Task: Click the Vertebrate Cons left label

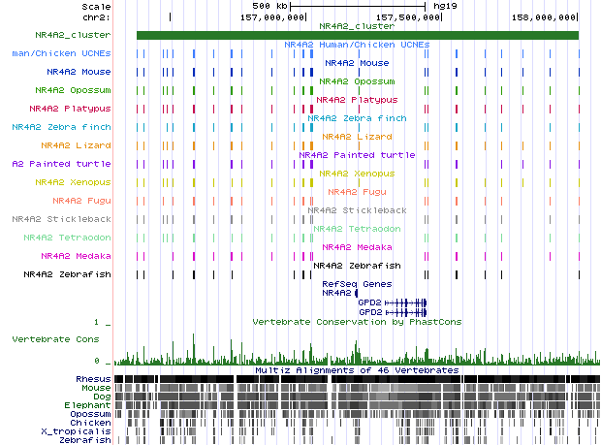Action: tap(55, 340)
